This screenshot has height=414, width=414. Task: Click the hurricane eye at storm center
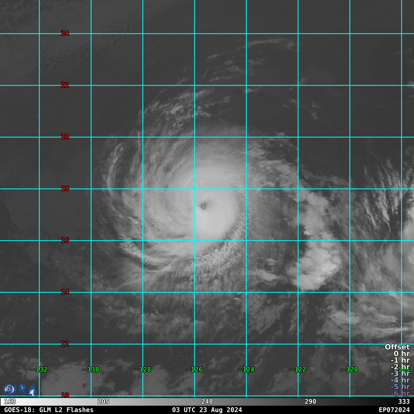tap(203, 206)
